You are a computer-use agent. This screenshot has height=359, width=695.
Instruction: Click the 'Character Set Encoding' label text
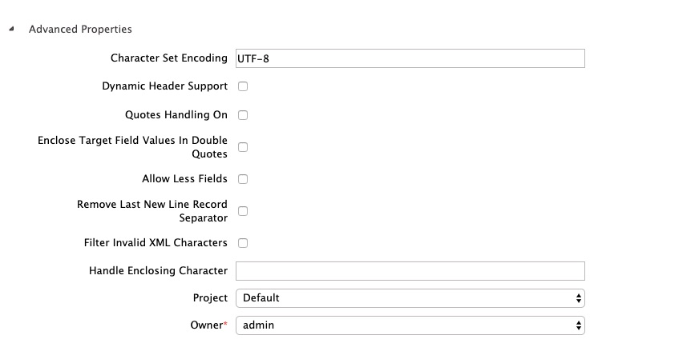[168, 58]
